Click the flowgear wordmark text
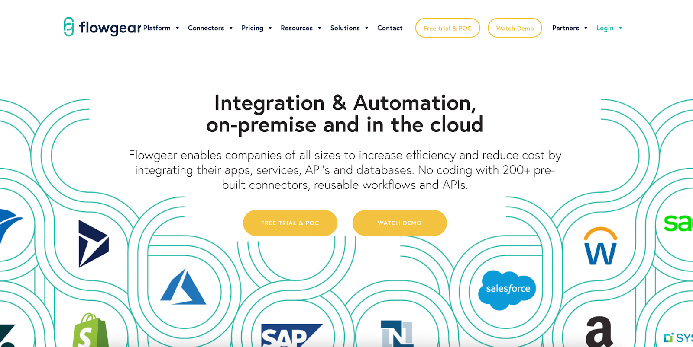 (x=110, y=28)
